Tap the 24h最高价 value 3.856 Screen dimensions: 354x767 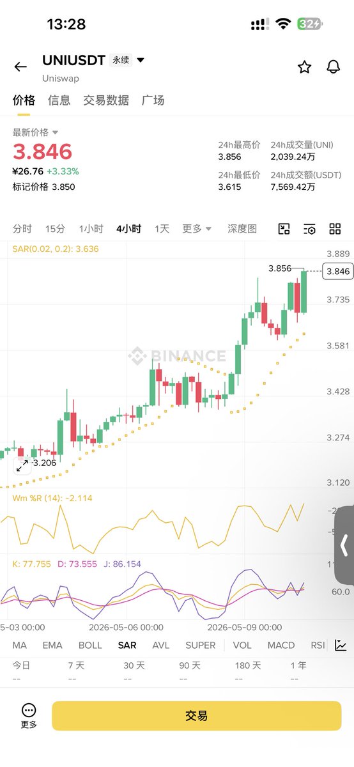pos(229,157)
